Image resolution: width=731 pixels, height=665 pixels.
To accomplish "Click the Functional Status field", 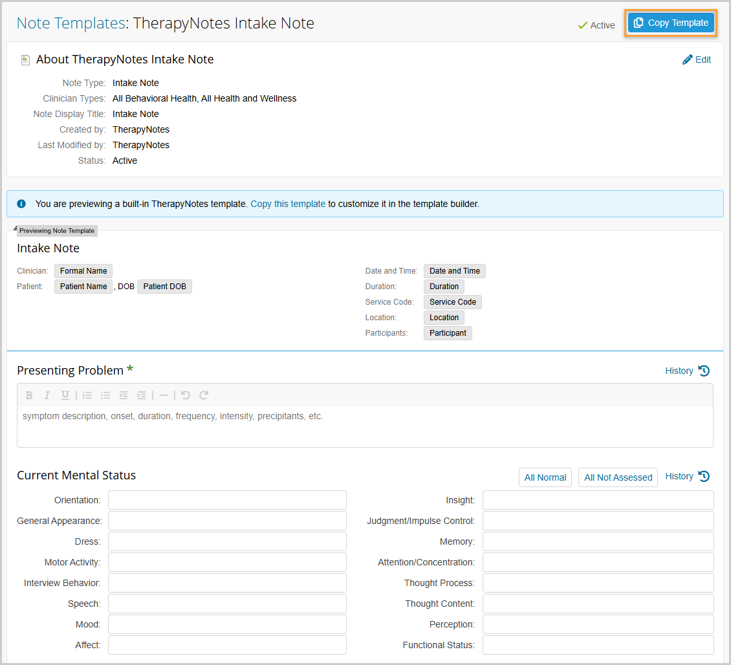I will coord(598,645).
